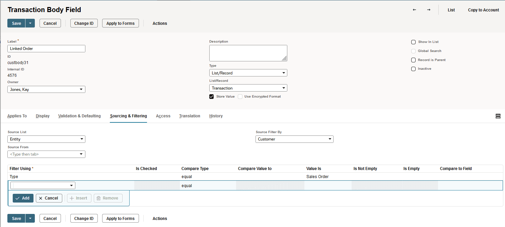505x227 pixels.
Task: Click inside the Description text area
Action: tap(248, 53)
